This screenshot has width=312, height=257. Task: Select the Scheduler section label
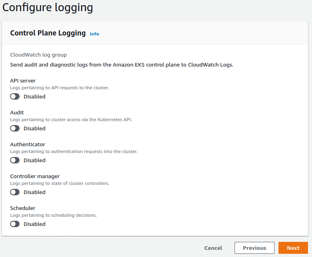pos(22,208)
